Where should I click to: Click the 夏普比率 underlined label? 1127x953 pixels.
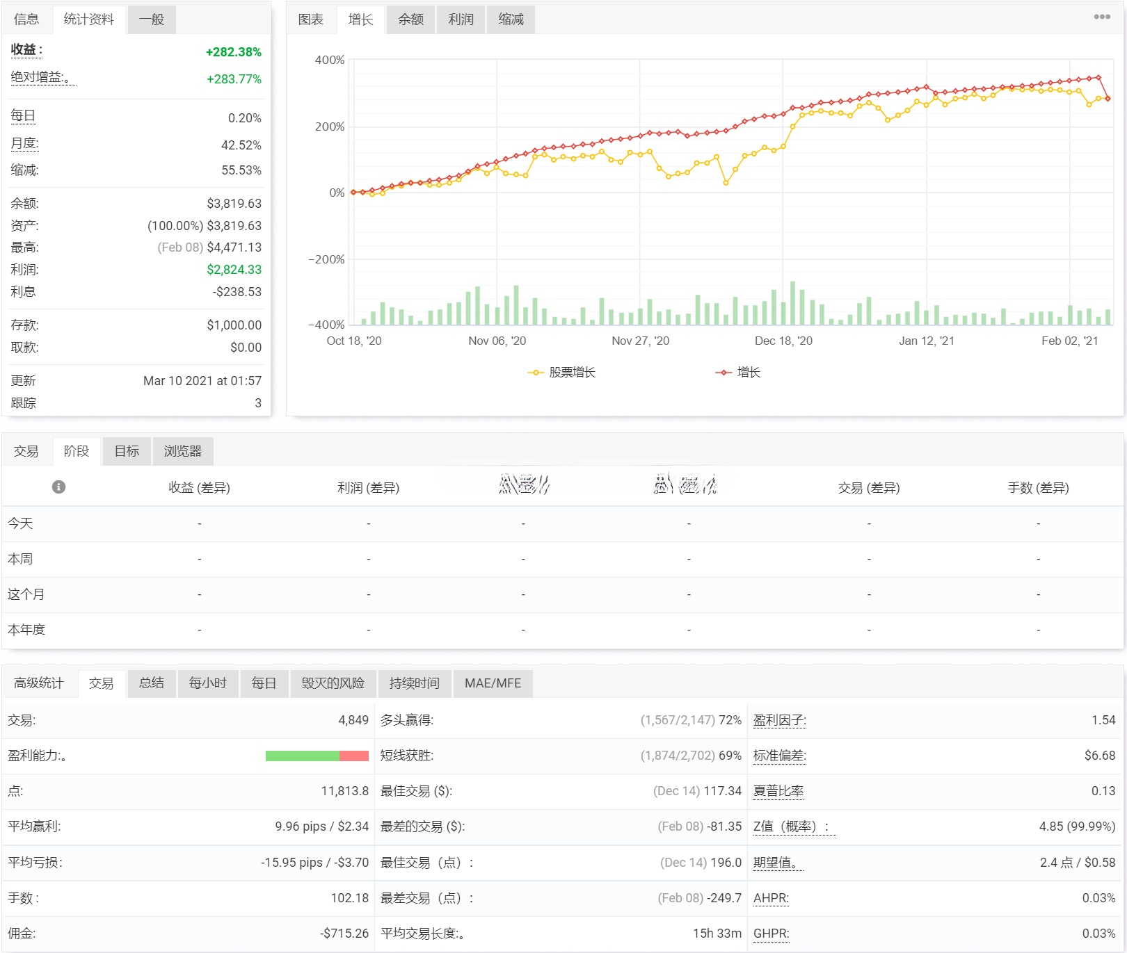tap(778, 791)
